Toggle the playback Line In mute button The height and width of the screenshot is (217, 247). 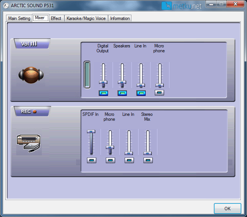141,93
